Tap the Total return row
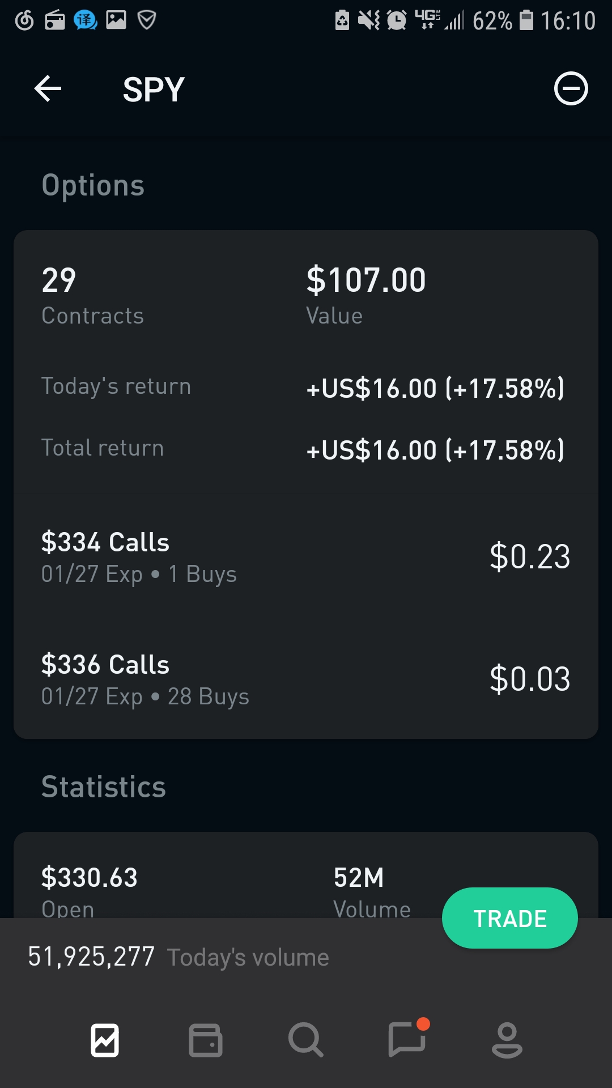The image size is (612, 1088). pyautogui.click(x=306, y=449)
